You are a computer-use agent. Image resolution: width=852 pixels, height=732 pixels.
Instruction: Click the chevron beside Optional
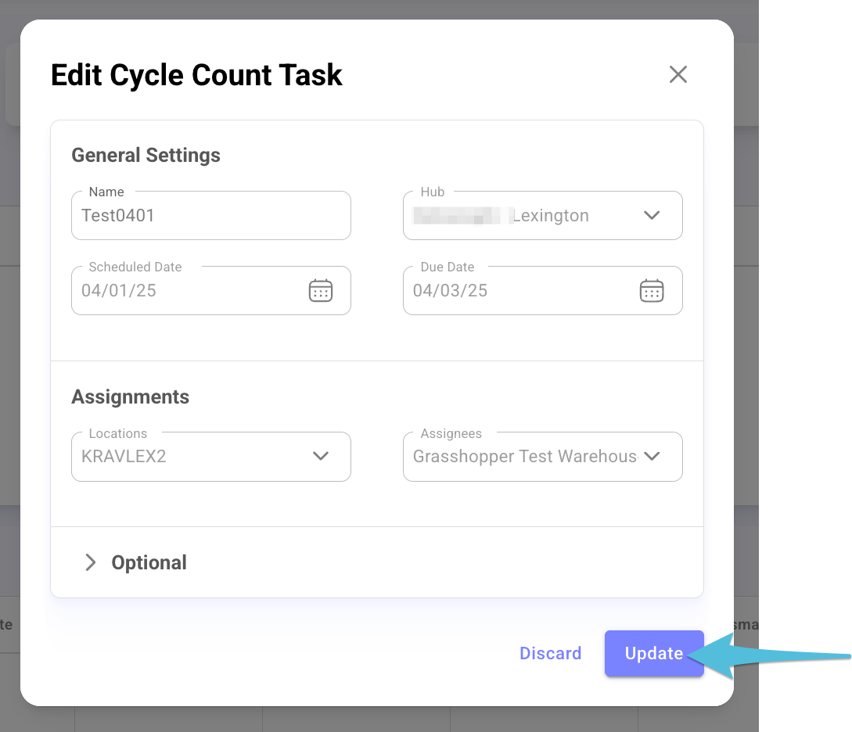tap(90, 562)
